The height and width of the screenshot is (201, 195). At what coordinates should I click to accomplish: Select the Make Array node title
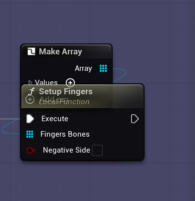[x=60, y=51]
